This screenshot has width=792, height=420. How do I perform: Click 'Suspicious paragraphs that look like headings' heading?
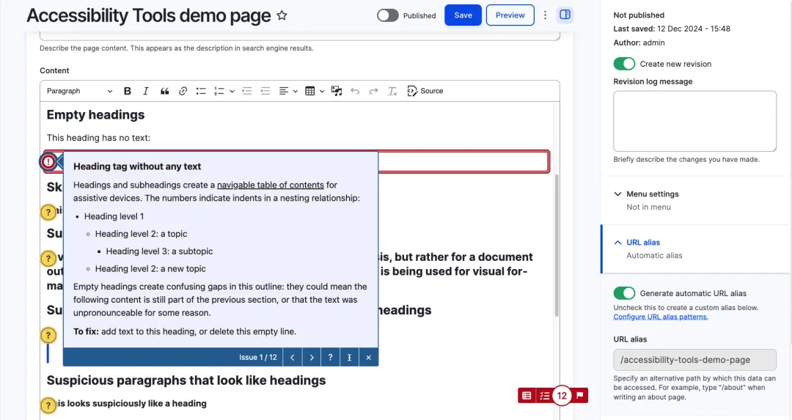pyautogui.click(x=186, y=380)
